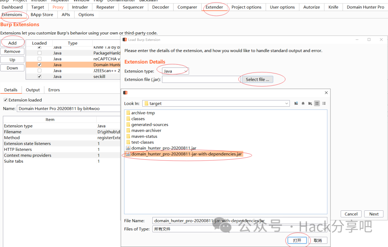The image size is (388, 247).
Task: Click the 取消 (Cancel) button in file chooser
Action: click(x=318, y=240)
